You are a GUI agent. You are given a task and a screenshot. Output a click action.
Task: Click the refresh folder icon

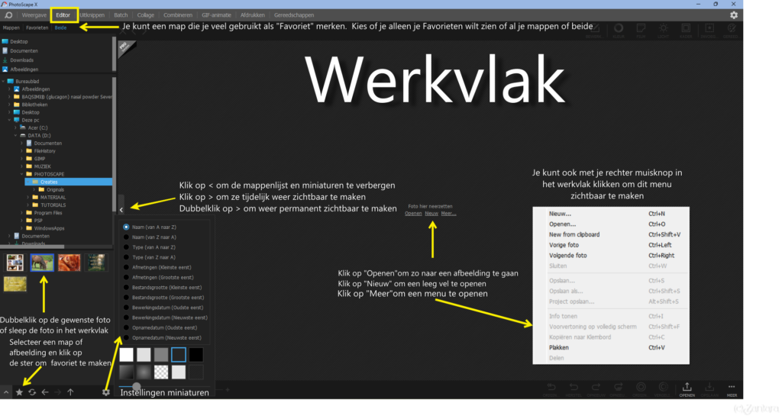[x=32, y=392]
